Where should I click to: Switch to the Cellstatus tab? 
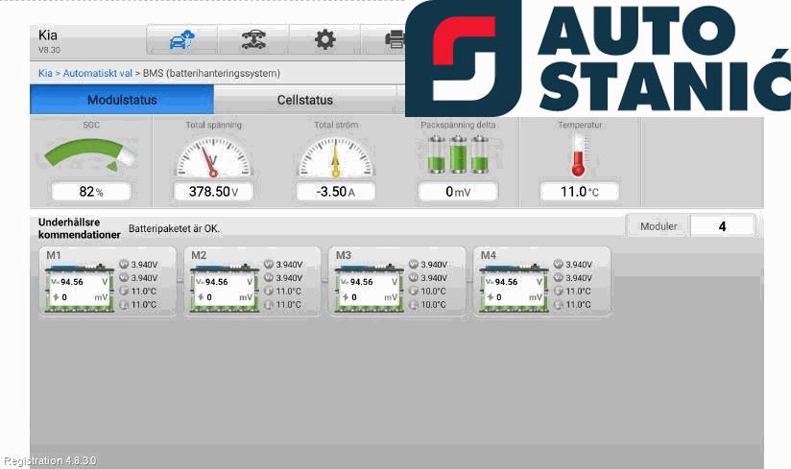tap(304, 100)
